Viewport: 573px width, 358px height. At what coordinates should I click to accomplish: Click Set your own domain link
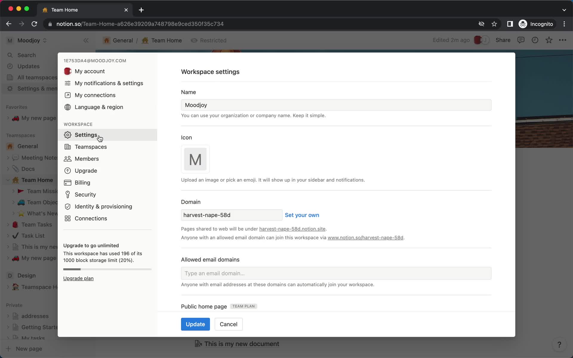[x=302, y=215]
